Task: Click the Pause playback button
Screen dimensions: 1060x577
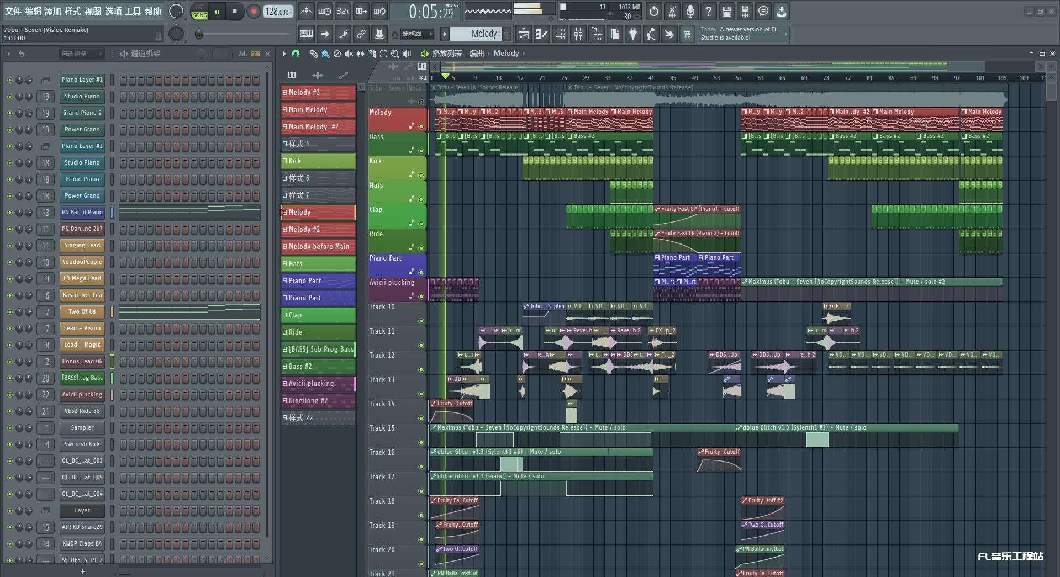Action: pos(218,11)
